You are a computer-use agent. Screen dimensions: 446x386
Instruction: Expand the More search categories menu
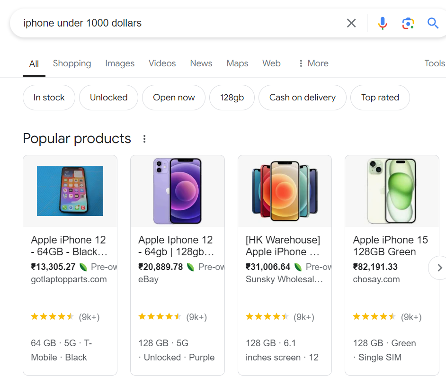tap(313, 63)
